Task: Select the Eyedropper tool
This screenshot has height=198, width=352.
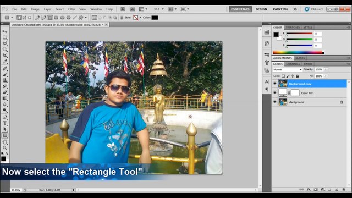Action: click(x=5, y=61)
